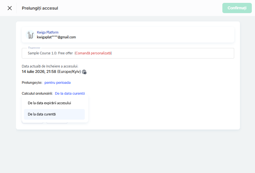Collapse the blue 'De la data curentă' selector
This screenshot has height=173, width=255.
pyautogui.click(x=70, y=93)
